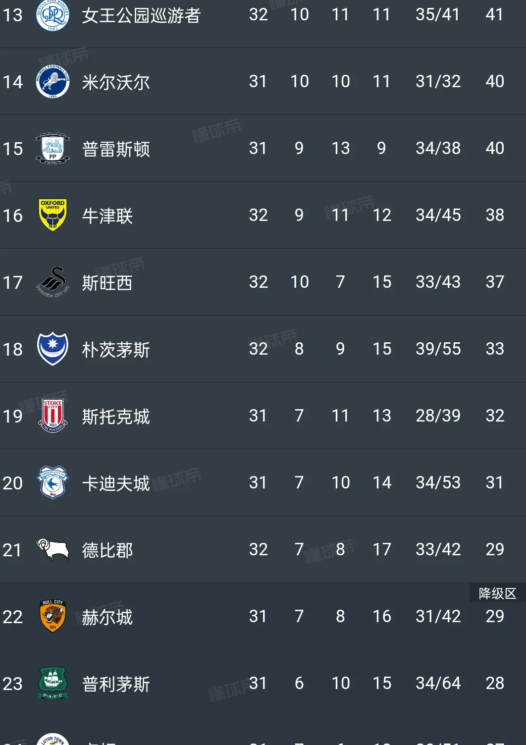
Task: Tap the Millwall lion badge icon
Action: click(x=53, y=82)
